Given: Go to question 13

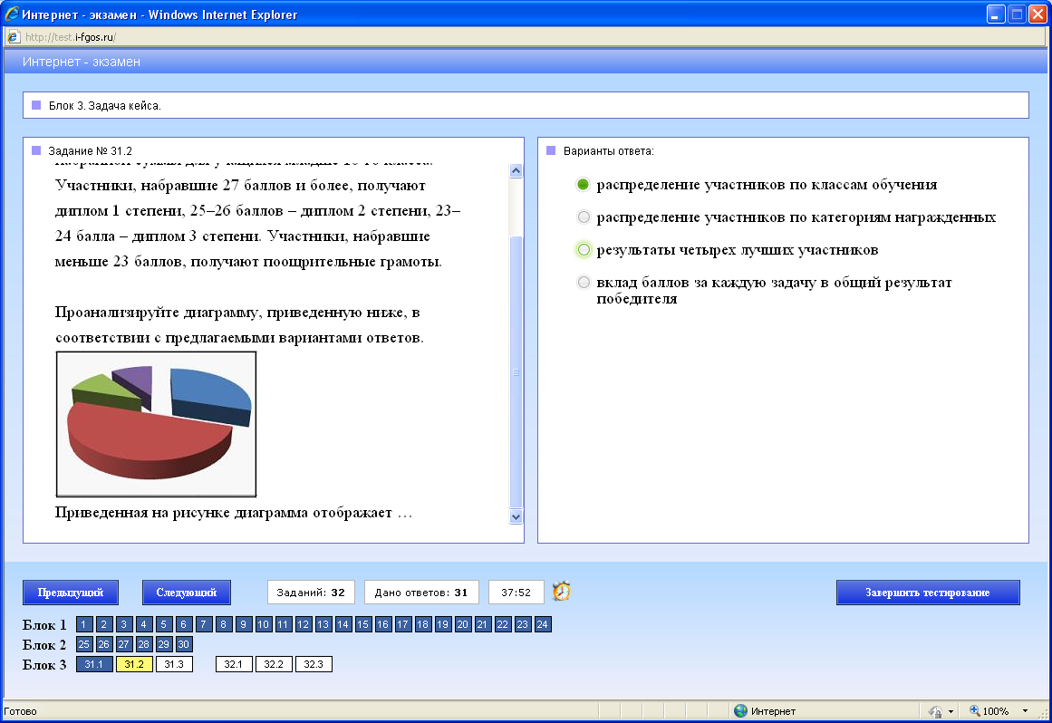Looking at the screenshot, I should [x=323, y=624].
